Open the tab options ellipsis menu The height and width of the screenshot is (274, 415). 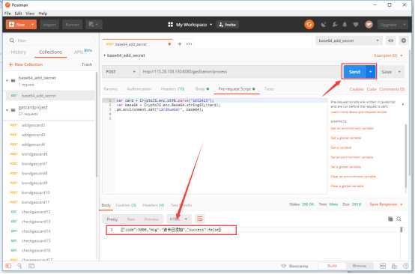(x=189, y=44)
